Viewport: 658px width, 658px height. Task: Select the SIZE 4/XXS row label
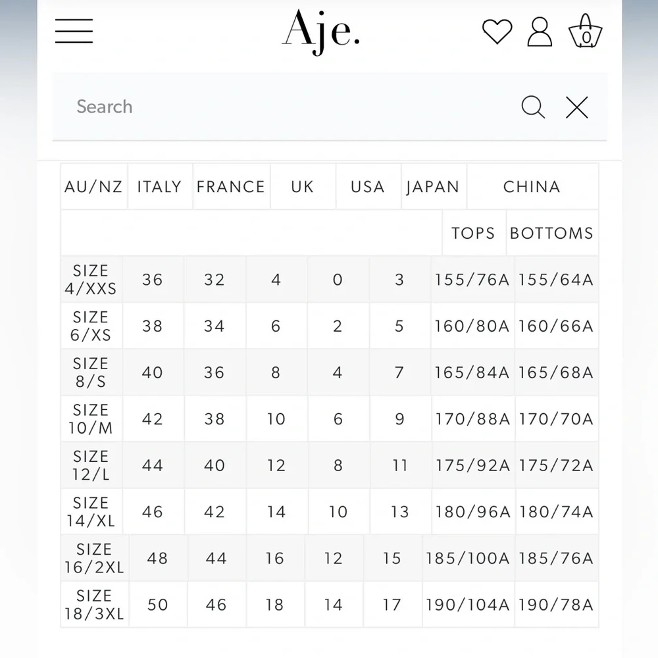91,280
